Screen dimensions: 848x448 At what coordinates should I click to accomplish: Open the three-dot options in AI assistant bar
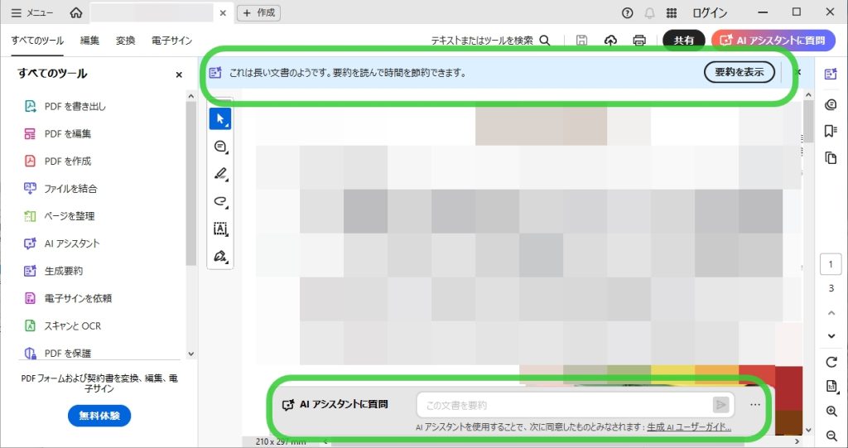click(x=754, y=405)
